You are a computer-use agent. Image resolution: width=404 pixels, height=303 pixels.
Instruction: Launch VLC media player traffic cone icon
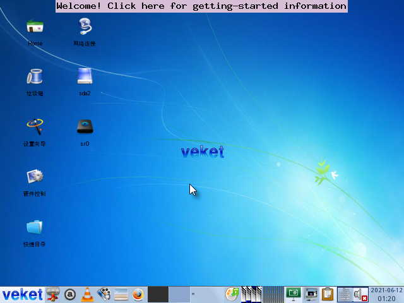click(x=87, y=295)
